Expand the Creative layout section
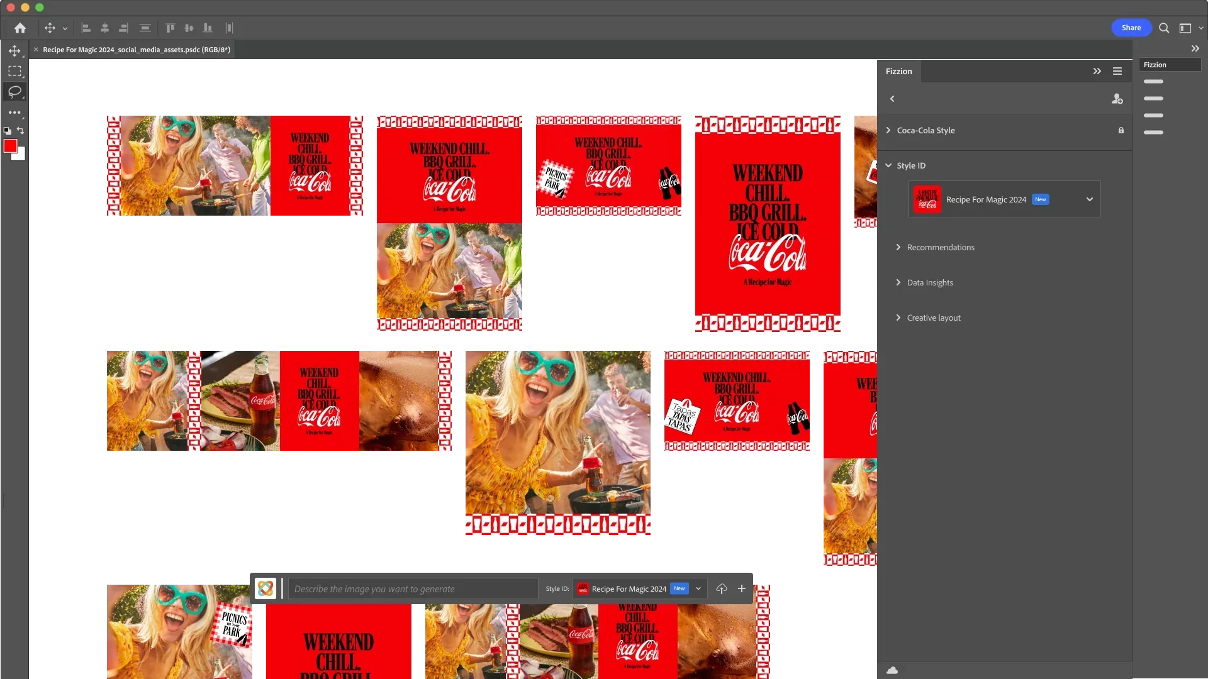 point(898,317)
